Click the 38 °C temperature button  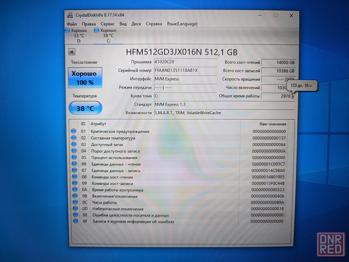(x=86, y=108)
